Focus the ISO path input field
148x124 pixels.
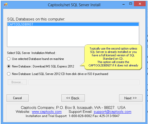pyautogui.click(x=84, y=82)
